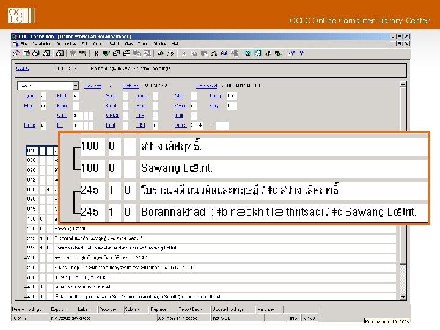Click the OCLC link in record header
The image size is (440, 330).
coord(23,68)
